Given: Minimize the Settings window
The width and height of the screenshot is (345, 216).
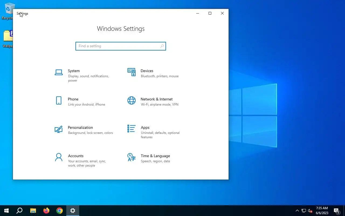Looking at the screenshot, I should point(198,13).
